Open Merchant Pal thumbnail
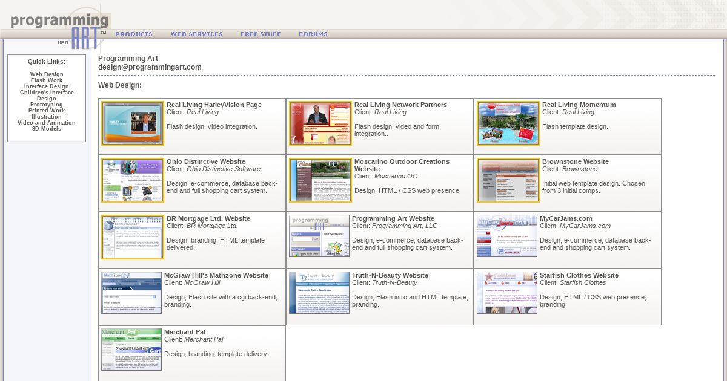This screenshot has height=381, width=727. point(131,350)
